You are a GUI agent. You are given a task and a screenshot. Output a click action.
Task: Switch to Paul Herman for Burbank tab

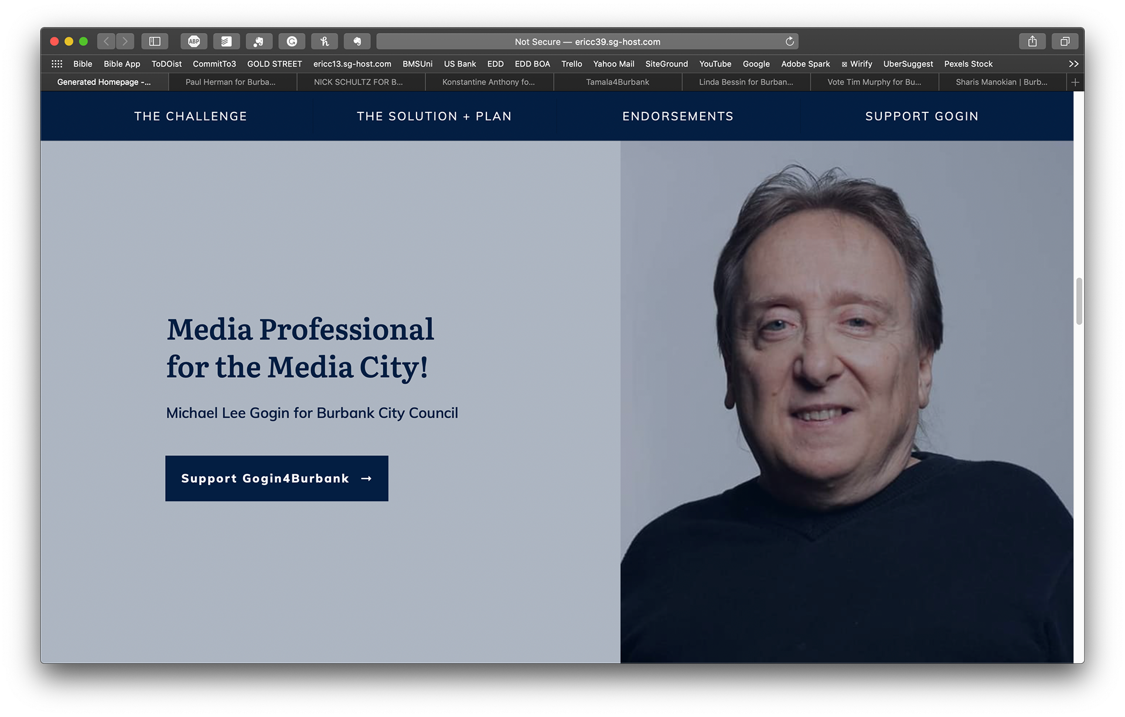(230, 82)
